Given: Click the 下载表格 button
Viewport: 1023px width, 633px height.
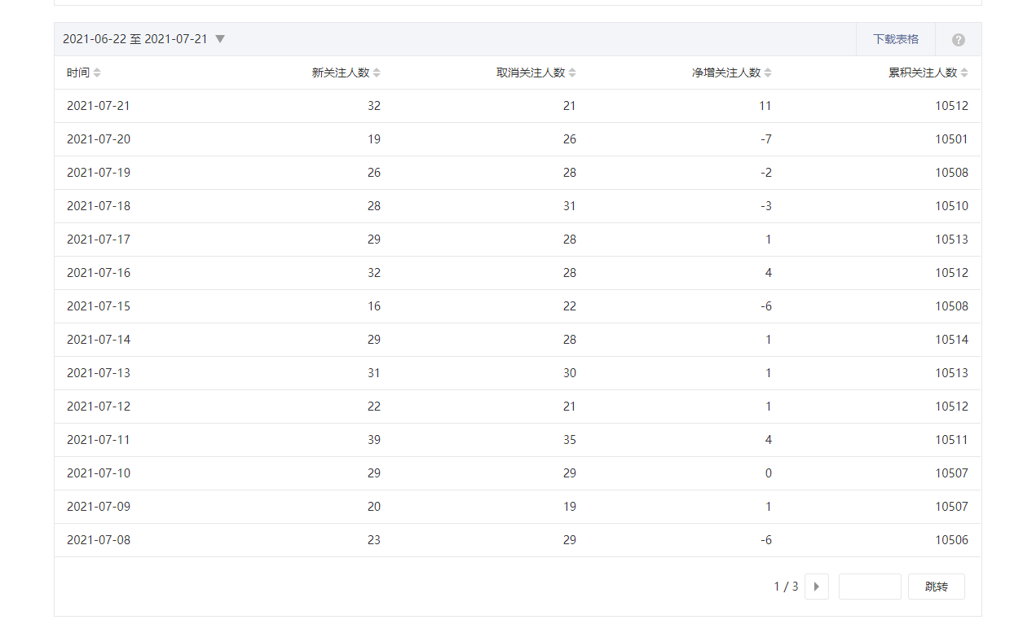Looking at the screenshot, I should (x=895, y=39).
